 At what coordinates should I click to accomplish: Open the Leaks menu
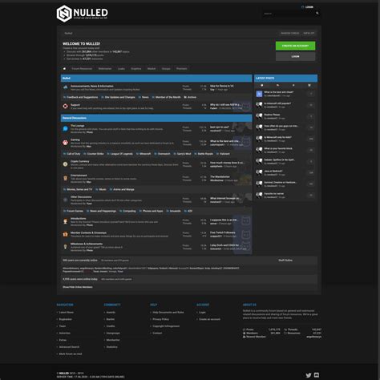121,69
